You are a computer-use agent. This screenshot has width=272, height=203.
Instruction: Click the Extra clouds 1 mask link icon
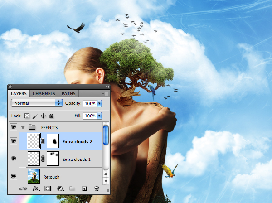[x=43, y=159]
